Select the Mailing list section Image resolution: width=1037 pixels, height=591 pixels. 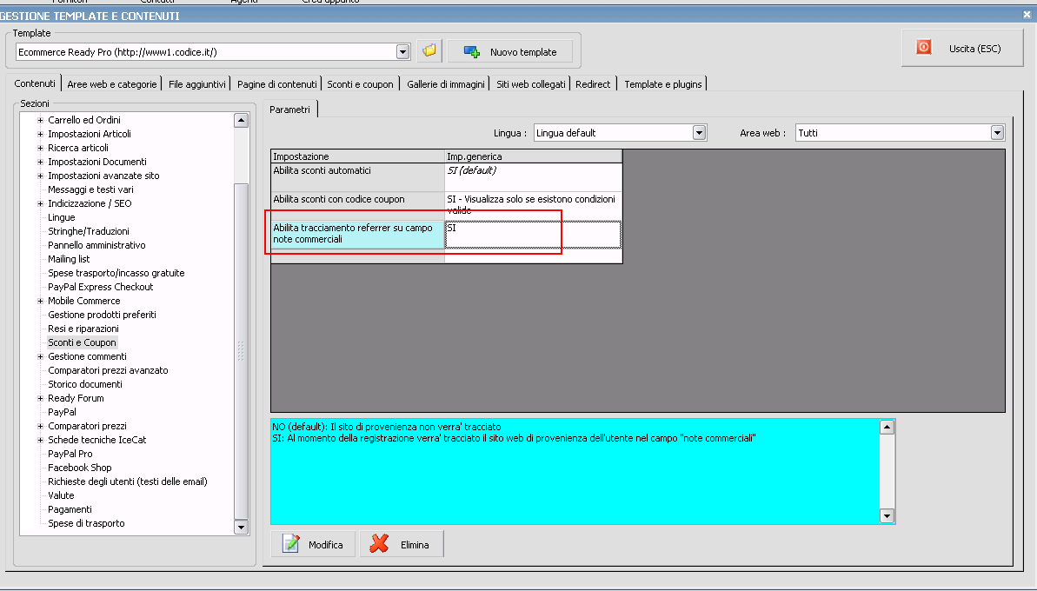pos(69,259)
